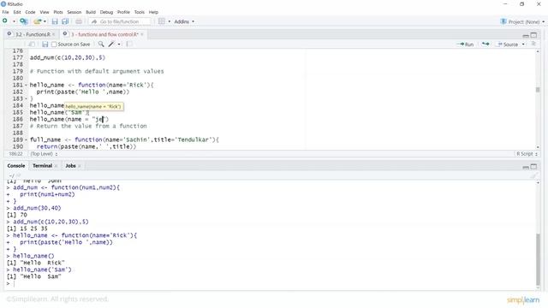Click the Go to file/function field
This screenshot has width=548, height=308.
(x=120, y=21)
